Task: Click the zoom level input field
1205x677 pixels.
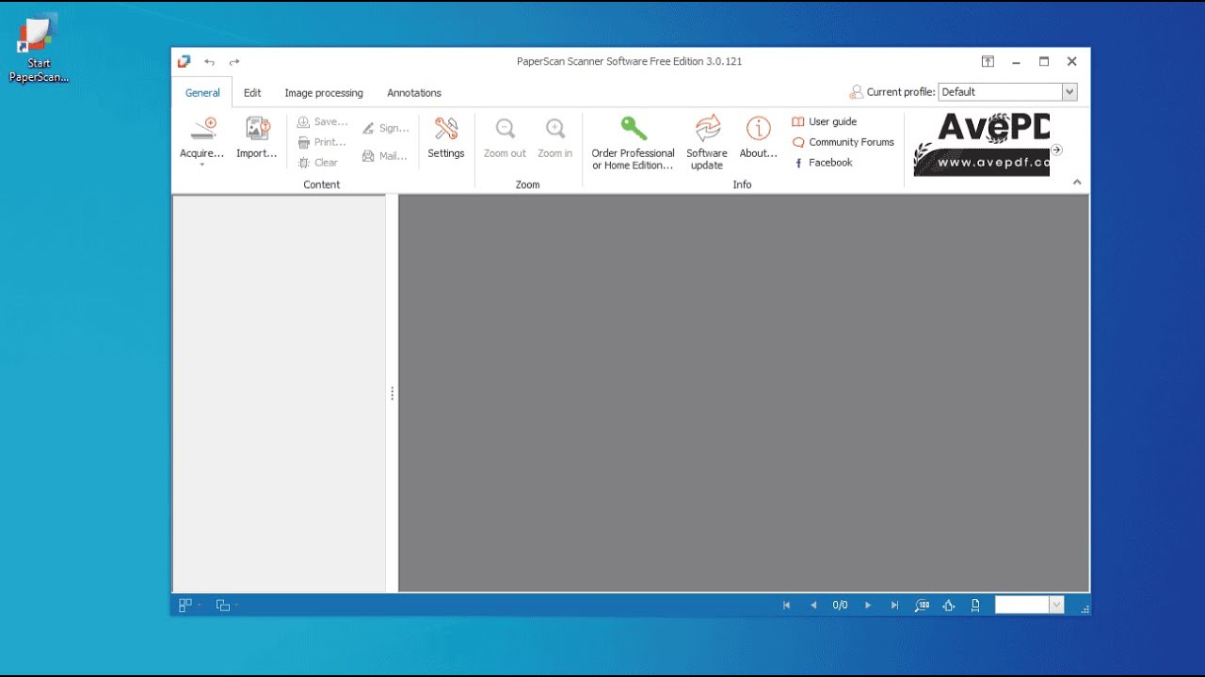Action: 1022,606
